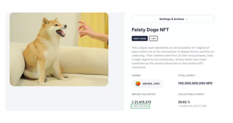Open the Settings & Actions dropdown
This screenshot has height=123, width=233.
[173, 19]
